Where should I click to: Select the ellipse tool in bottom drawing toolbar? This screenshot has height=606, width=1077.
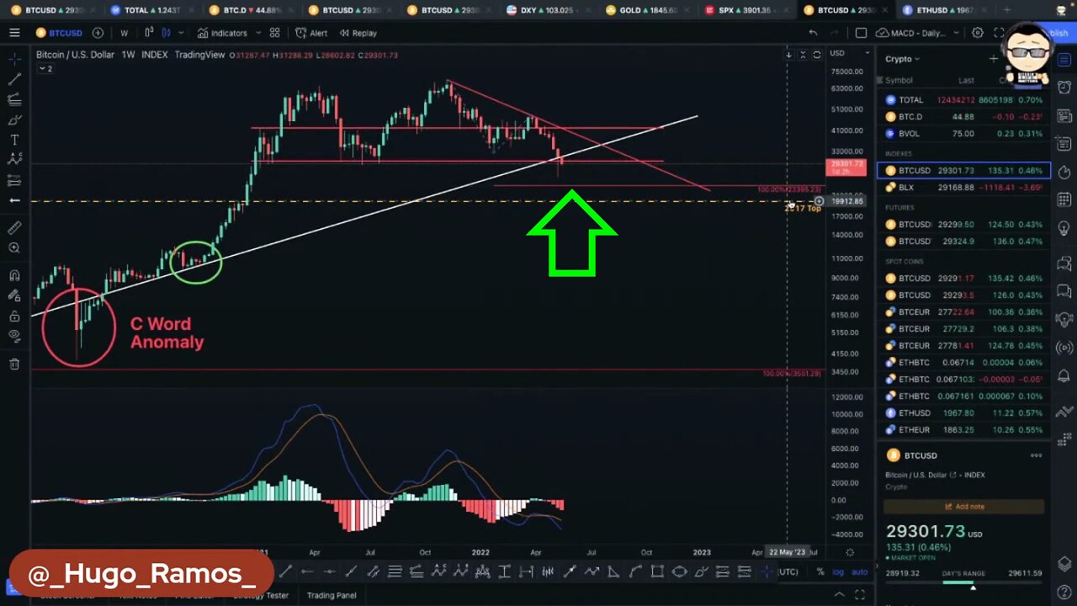[679, 572]
